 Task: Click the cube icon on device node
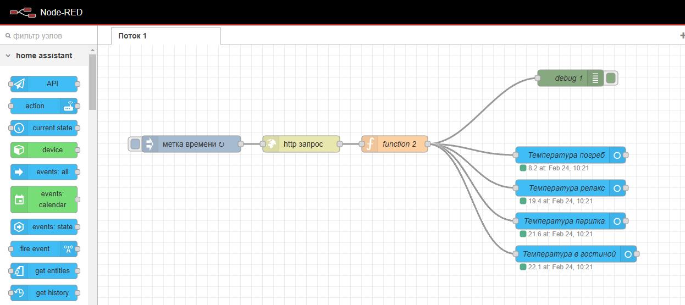(x=19, y=150)
